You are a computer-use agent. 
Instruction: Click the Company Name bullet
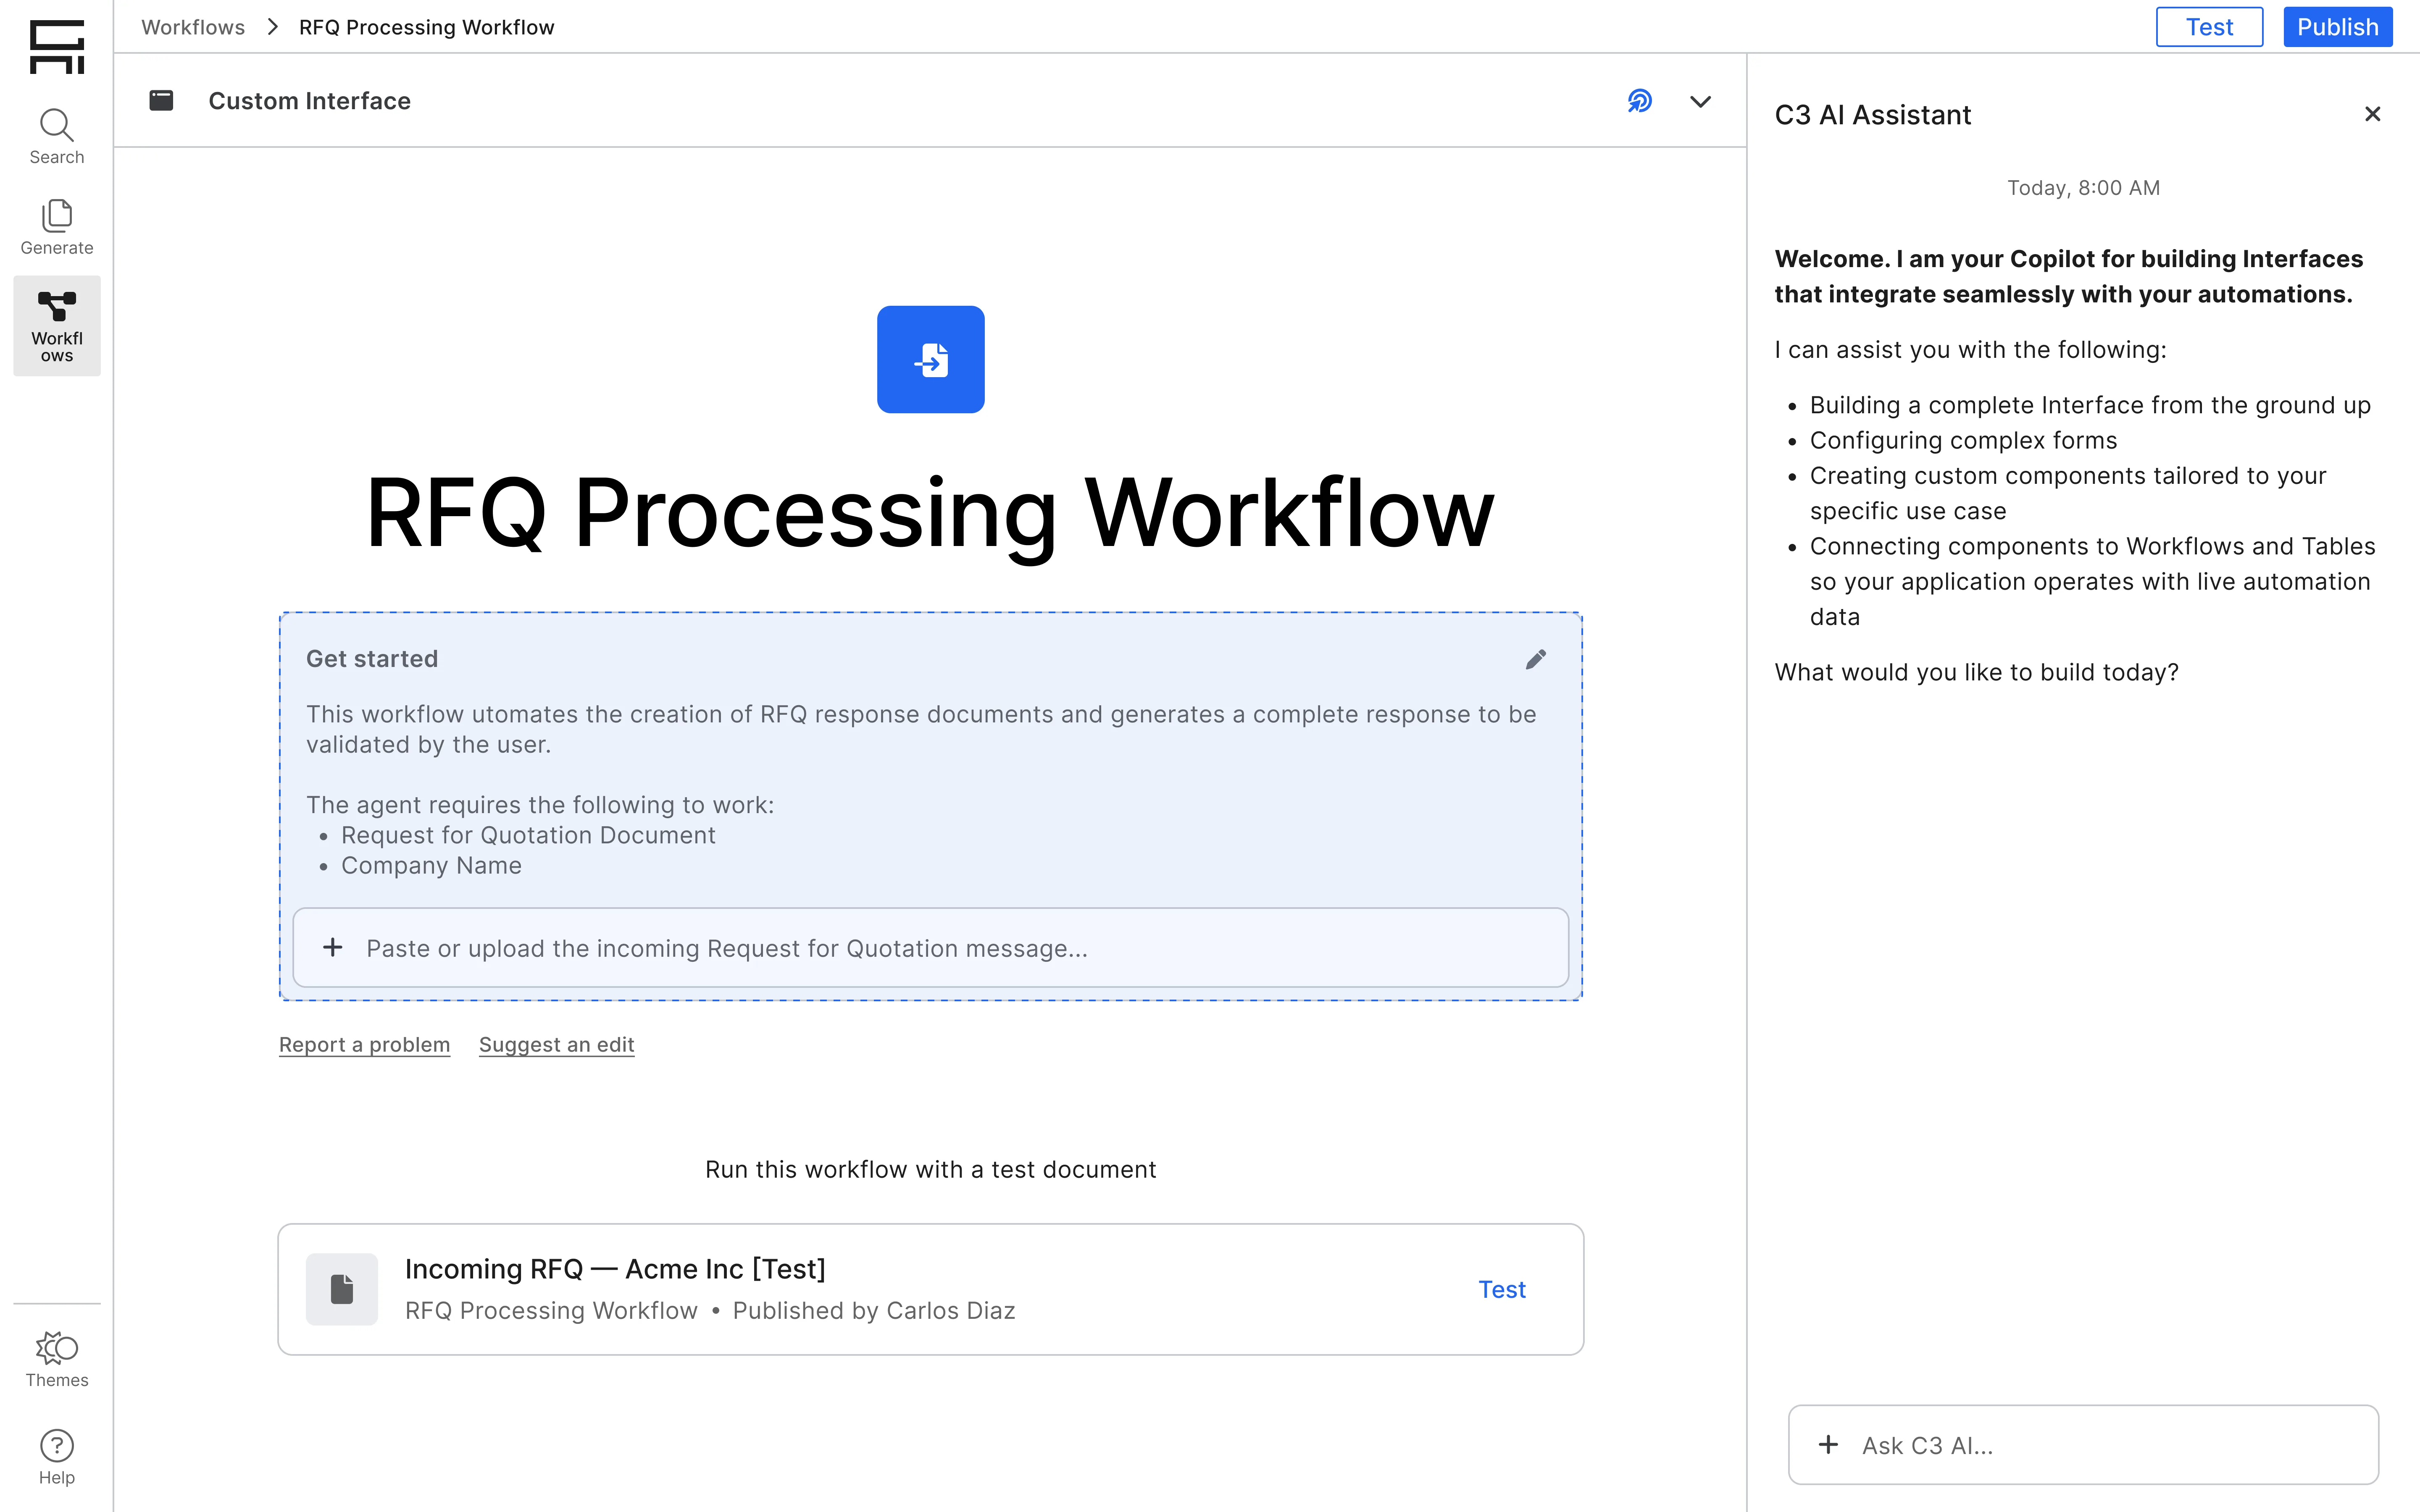coord(431,865)
